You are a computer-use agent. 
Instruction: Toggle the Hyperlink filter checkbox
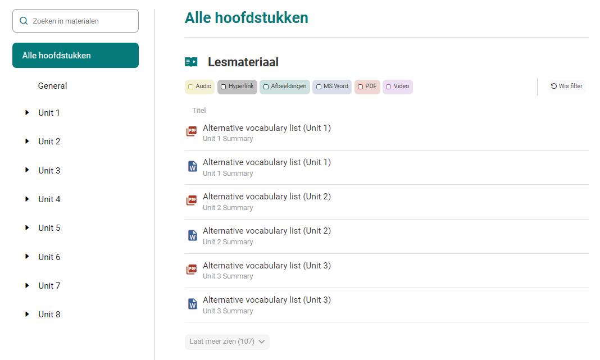click(x=224, y=87)
